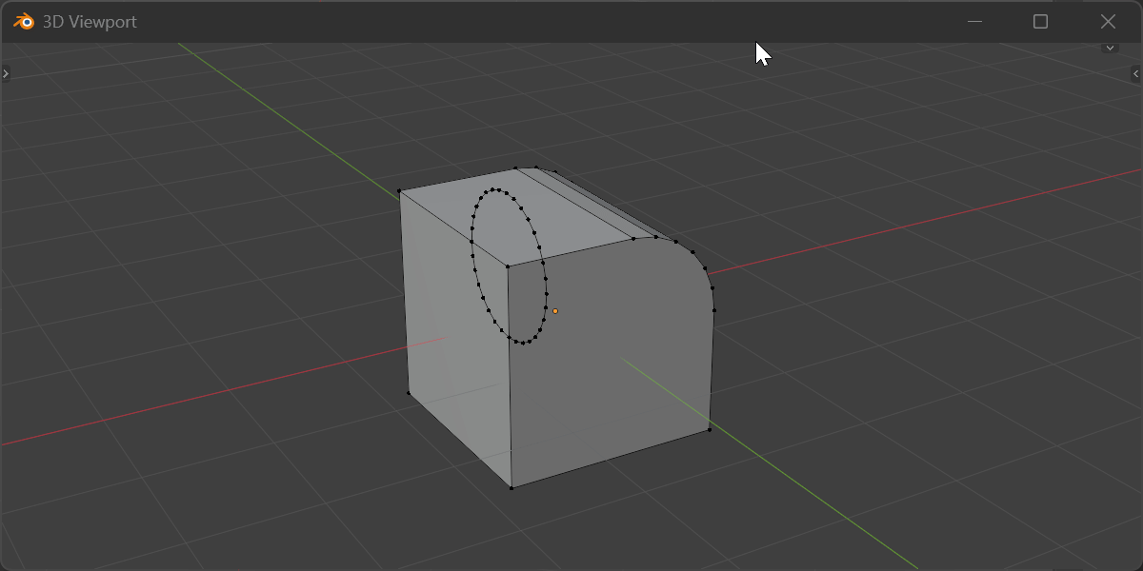1143x571 pixels.
Task: Select the orange origin point
Action: (555, 310)
